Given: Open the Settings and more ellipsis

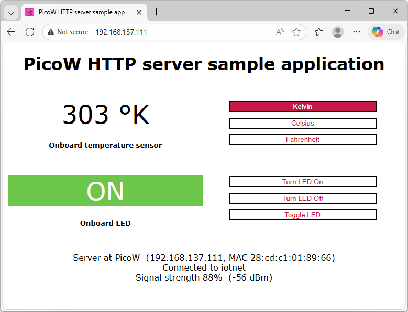Looking at the screenshot, I should (x=357, y=32).
